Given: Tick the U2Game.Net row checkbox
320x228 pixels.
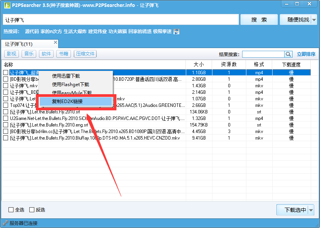Looking at the screenshot, I should [5, 118].
